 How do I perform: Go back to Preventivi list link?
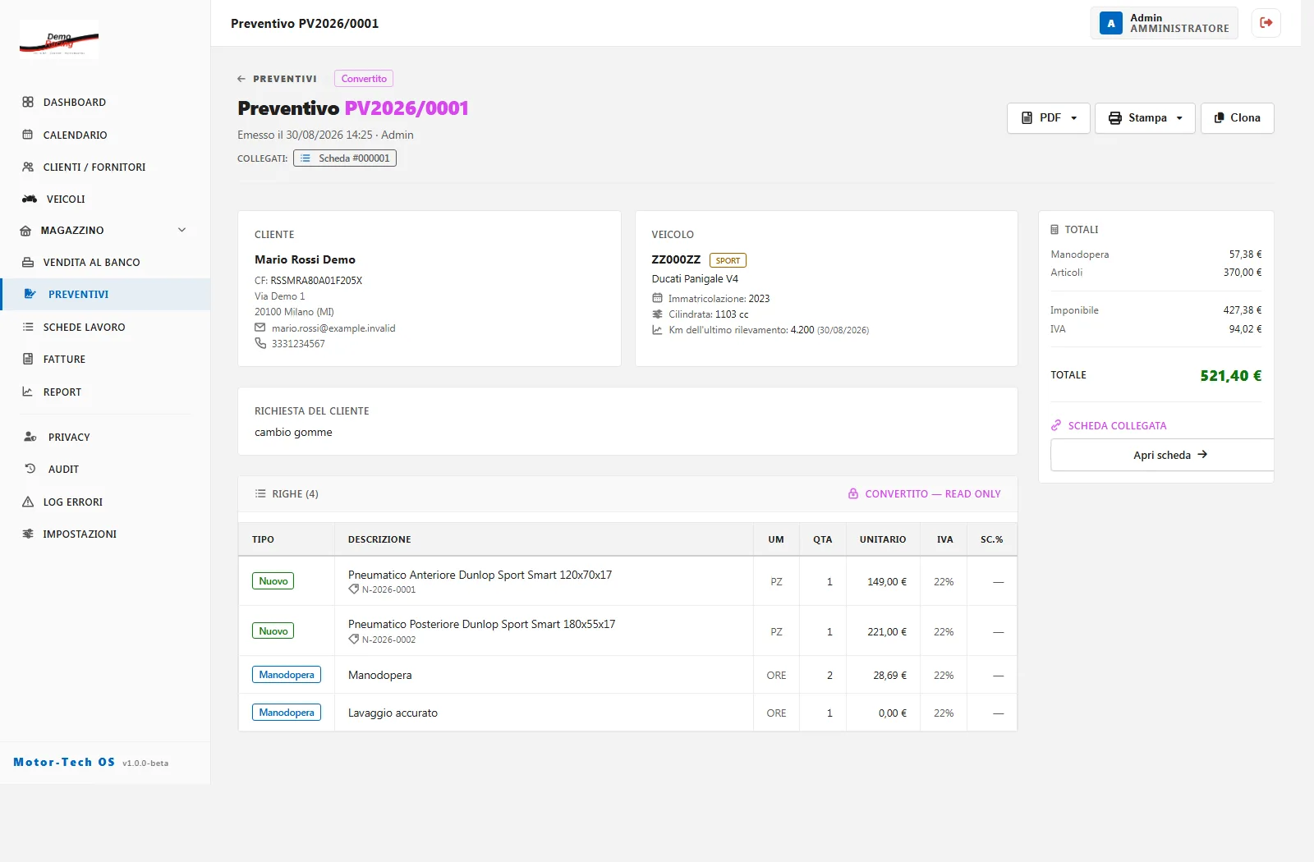tap(277, 79)
